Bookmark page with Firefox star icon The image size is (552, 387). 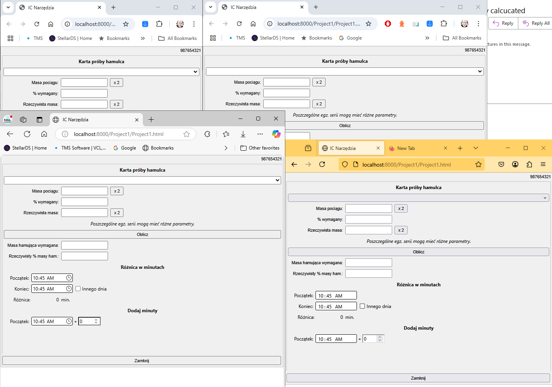click(478, 164)
